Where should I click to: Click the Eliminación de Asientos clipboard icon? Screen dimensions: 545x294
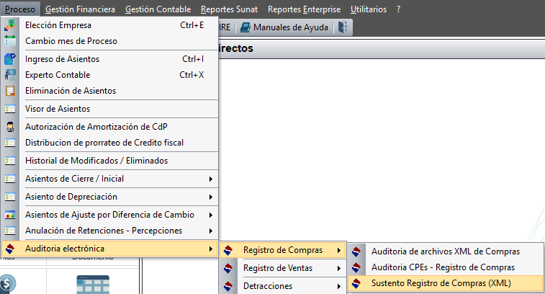pyautogui.click(x=10, y=91)
